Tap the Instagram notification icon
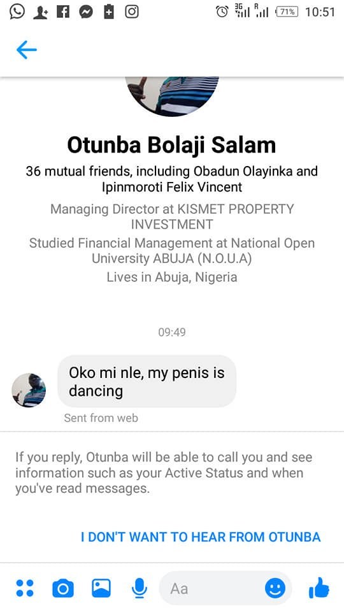 click(132, 11)
